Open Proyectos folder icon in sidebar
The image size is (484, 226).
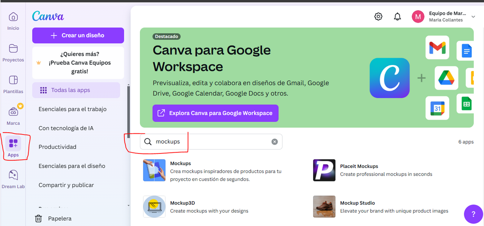(x=13, y=48)
